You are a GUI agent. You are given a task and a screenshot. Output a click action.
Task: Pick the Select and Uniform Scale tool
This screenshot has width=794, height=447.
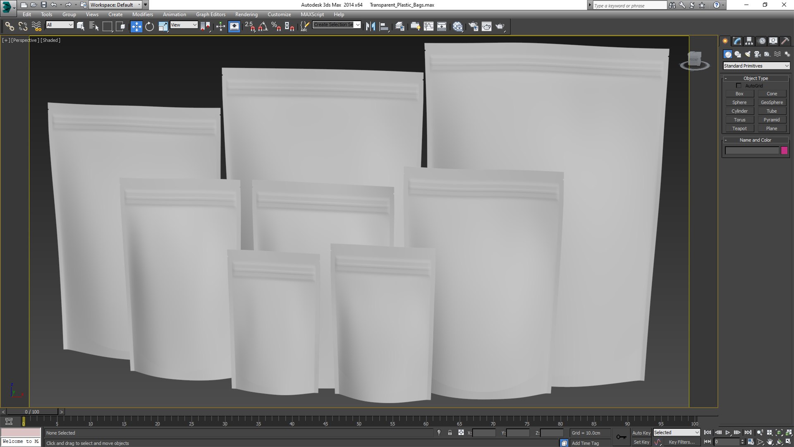(163, 26)
